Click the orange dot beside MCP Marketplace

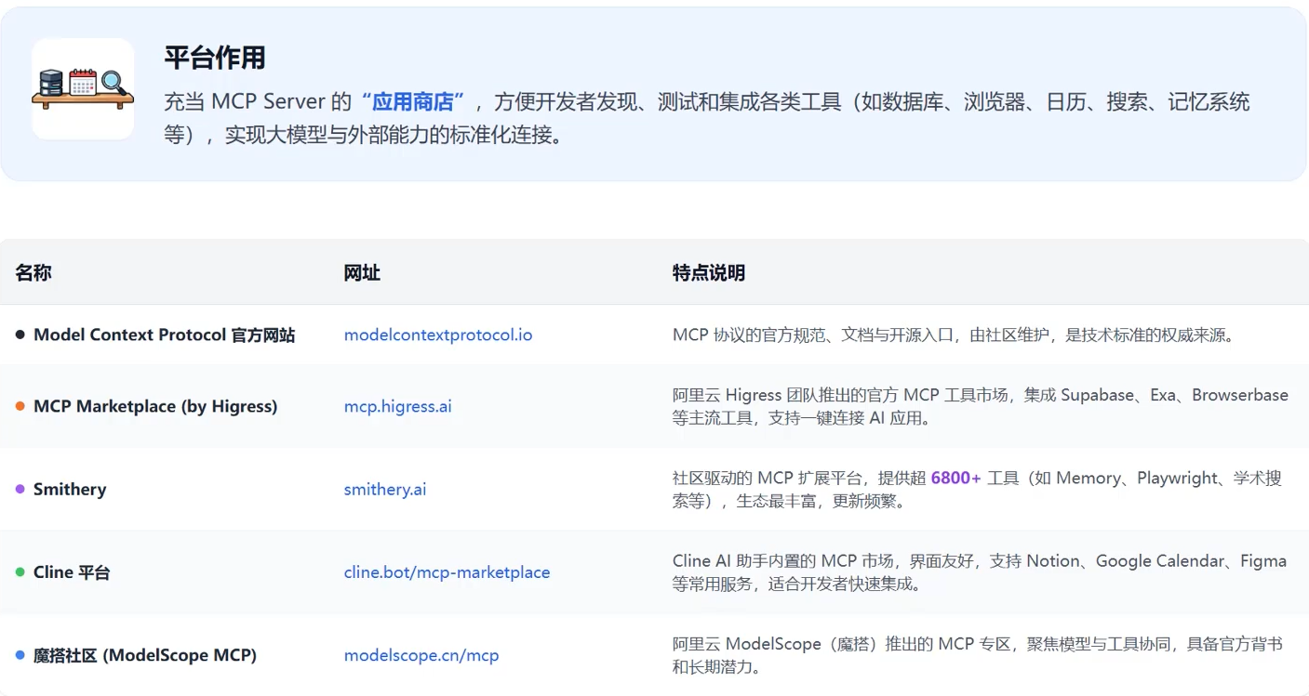point(20,406)
